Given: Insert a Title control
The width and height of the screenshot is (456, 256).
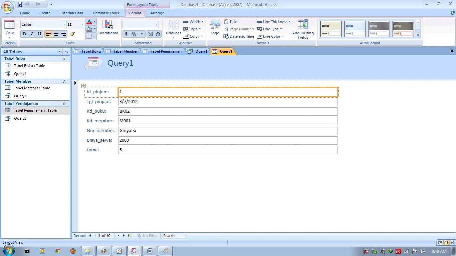Looking at the screenshot, I should click(230, 22).
